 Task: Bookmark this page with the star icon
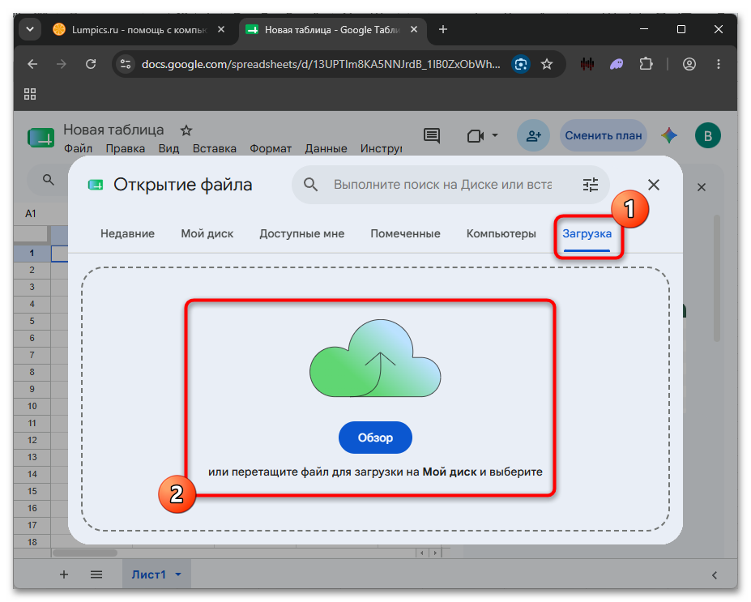click(x=547, y=64)
